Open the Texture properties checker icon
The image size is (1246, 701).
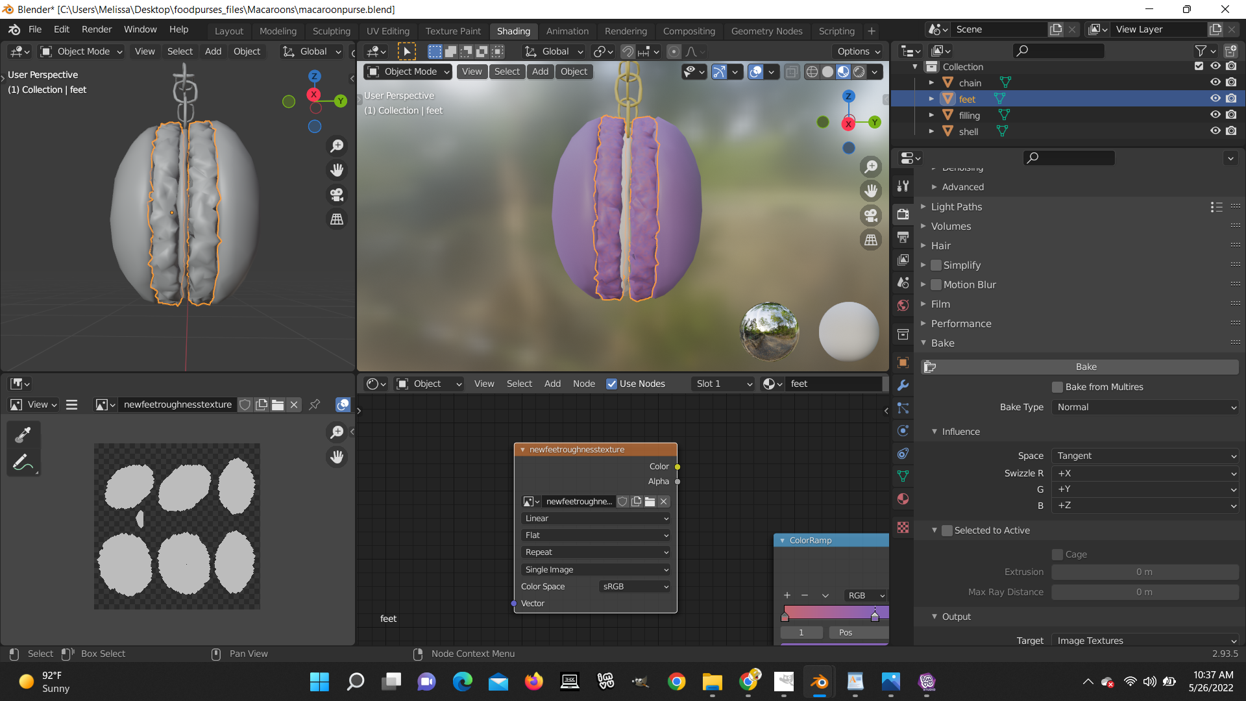coord(903,527)
